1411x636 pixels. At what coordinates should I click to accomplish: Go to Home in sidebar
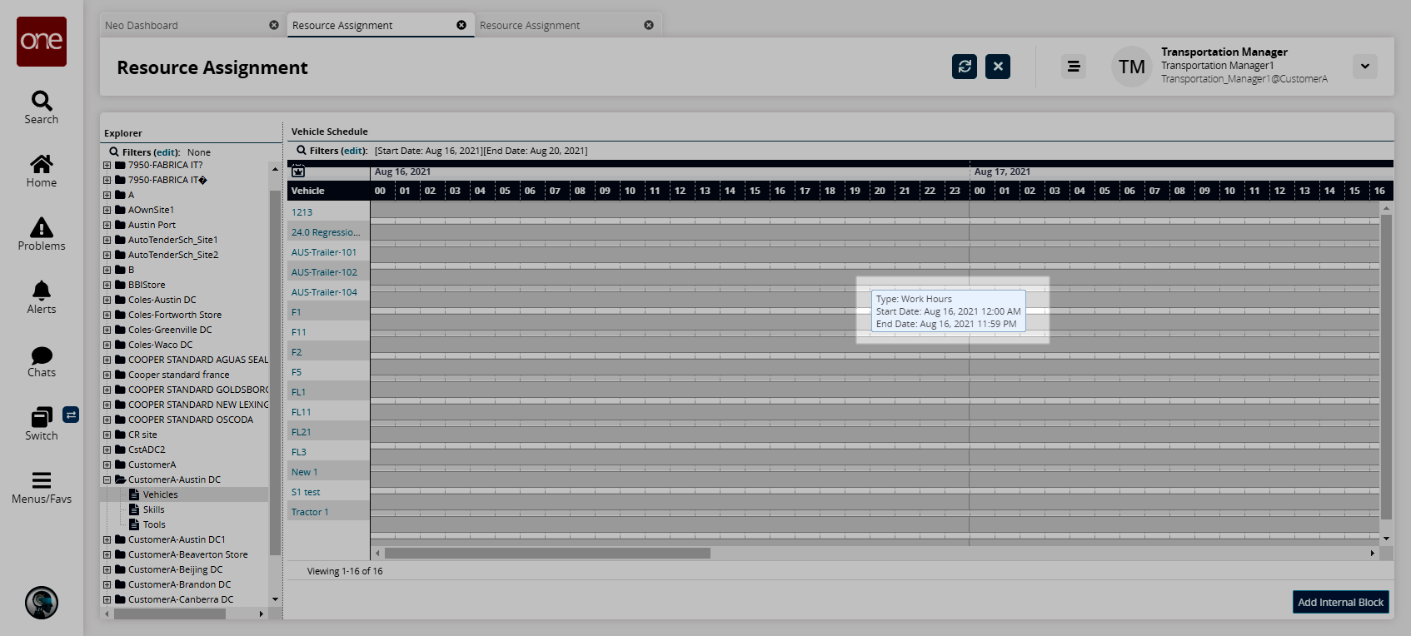(42, 164)
